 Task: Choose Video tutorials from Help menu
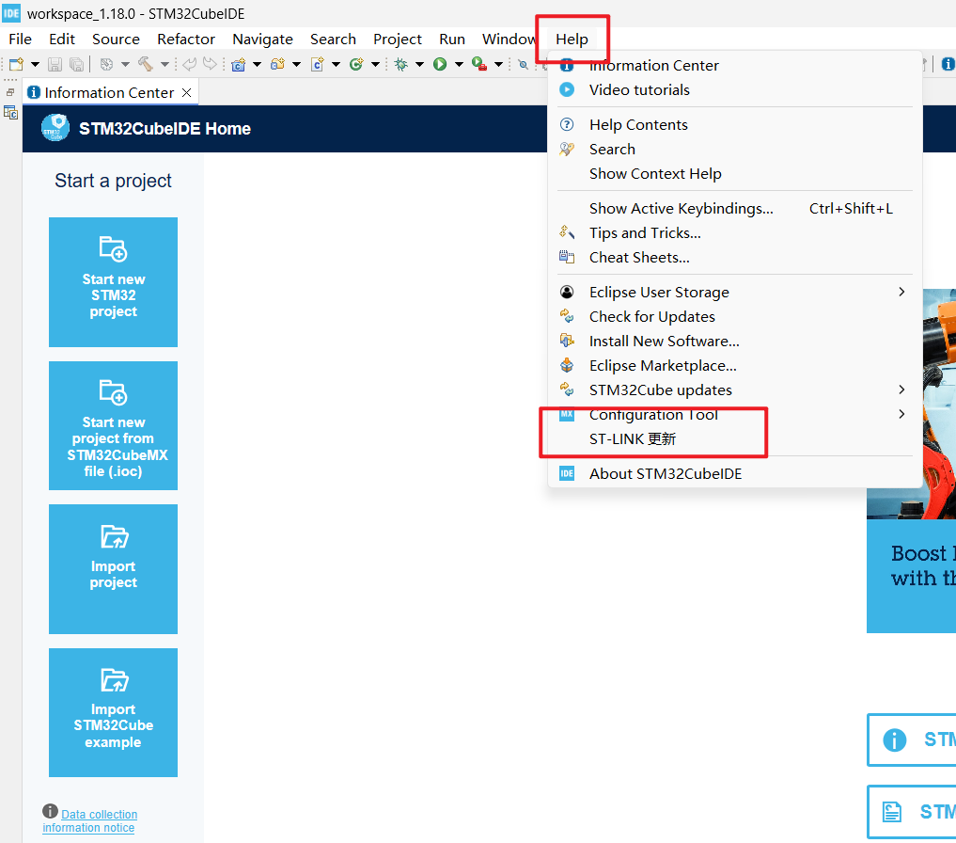735,89
